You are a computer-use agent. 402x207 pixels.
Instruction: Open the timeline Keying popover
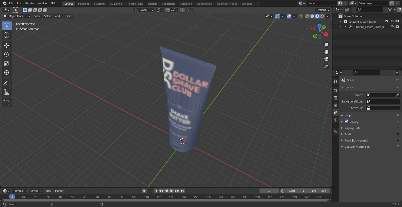point(36,191)
